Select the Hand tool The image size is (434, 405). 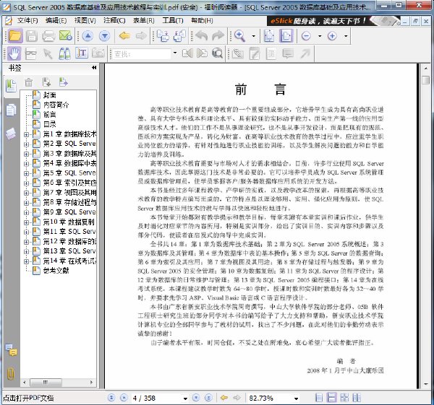tap(14, 53)
